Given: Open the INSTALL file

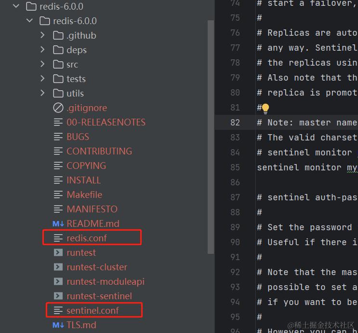Looking at the screenshot, I should (x=83, y=180).
